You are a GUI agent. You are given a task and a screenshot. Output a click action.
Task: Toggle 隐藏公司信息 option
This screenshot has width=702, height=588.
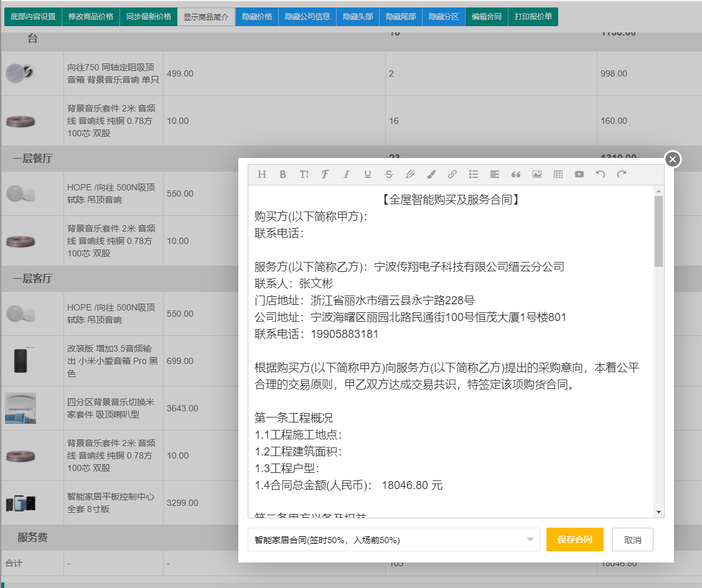click(x=307, y=17)
